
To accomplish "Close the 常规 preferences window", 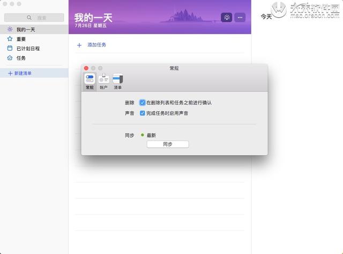I will (x=86, y=68).
